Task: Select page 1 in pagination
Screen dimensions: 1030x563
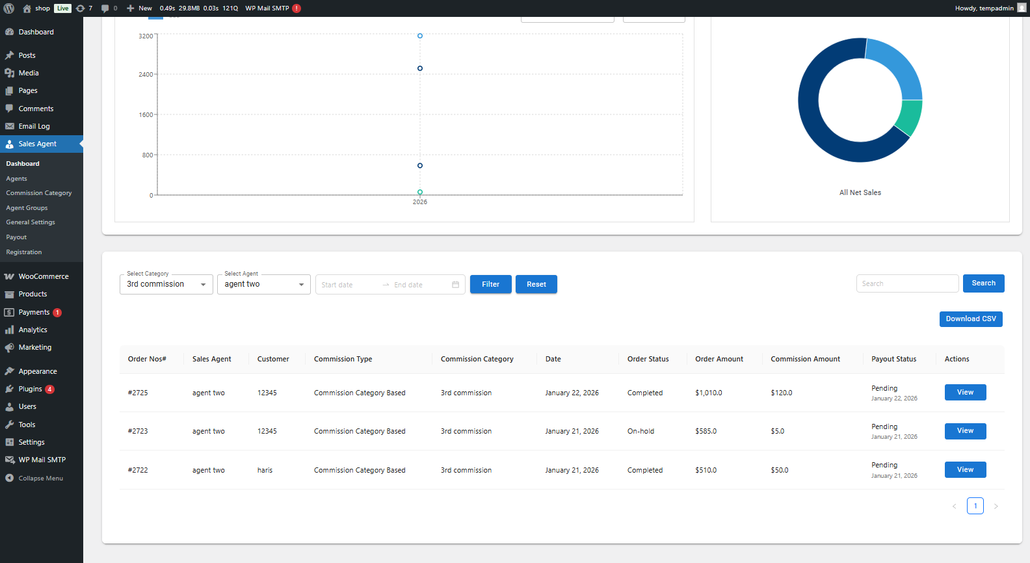Action: click(975, 506)
